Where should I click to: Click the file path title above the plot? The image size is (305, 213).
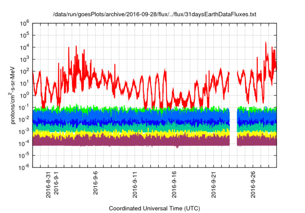[x=154, y=15]
